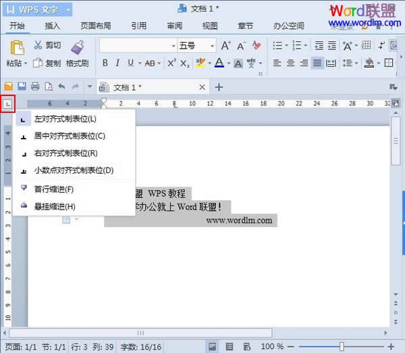Decrease paragraph indent
Image resolution: width=405 pixels, height=353 pixels.
click(319, 45)
